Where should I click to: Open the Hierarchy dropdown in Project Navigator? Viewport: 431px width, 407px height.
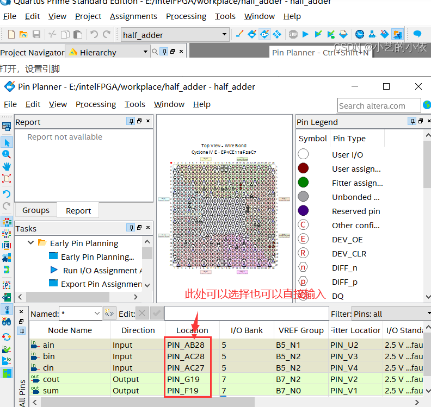coord(145,52)
